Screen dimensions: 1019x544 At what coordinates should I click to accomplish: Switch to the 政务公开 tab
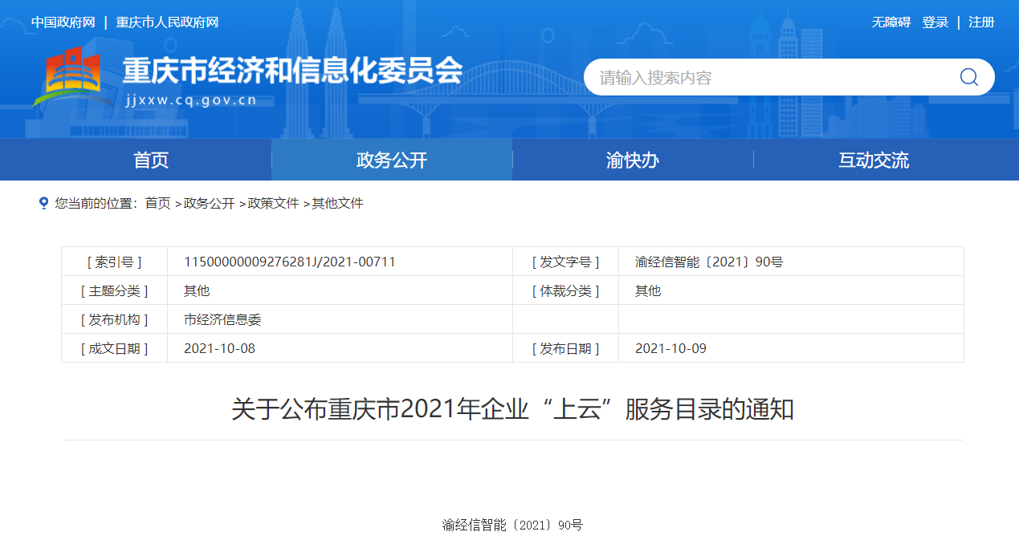392,160
